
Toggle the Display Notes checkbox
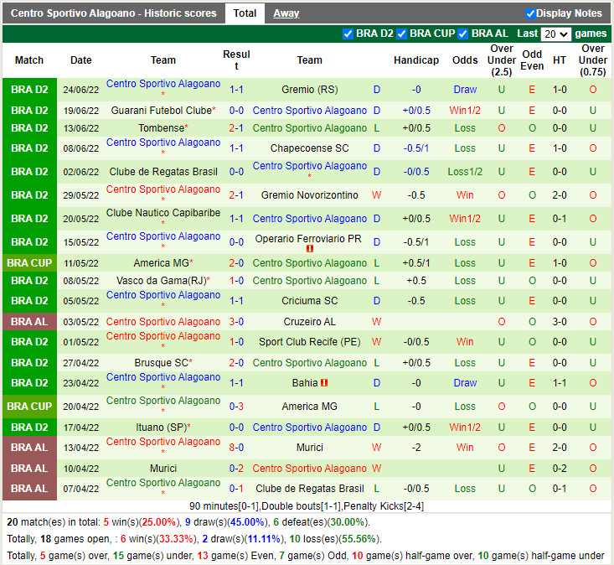(x=530, y=13)
